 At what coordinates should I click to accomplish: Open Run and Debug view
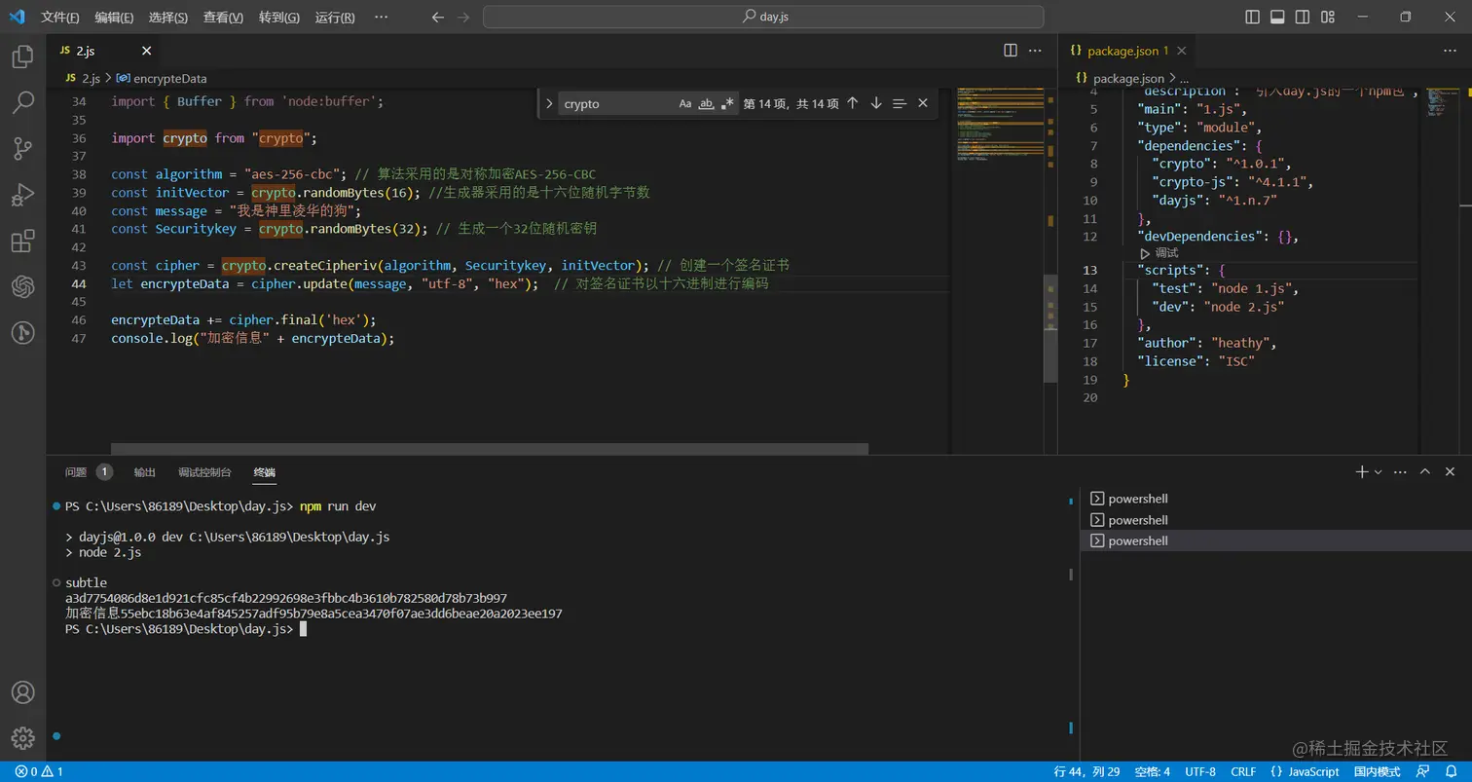[22, 195]
